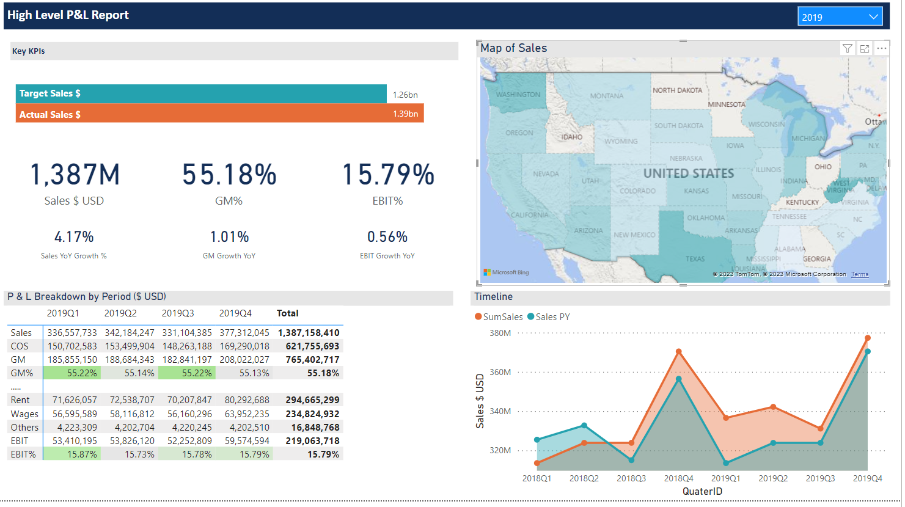Select the Actual Sales $ bar
This screenshot has height=507, width=905.
[x=220, y=114]
